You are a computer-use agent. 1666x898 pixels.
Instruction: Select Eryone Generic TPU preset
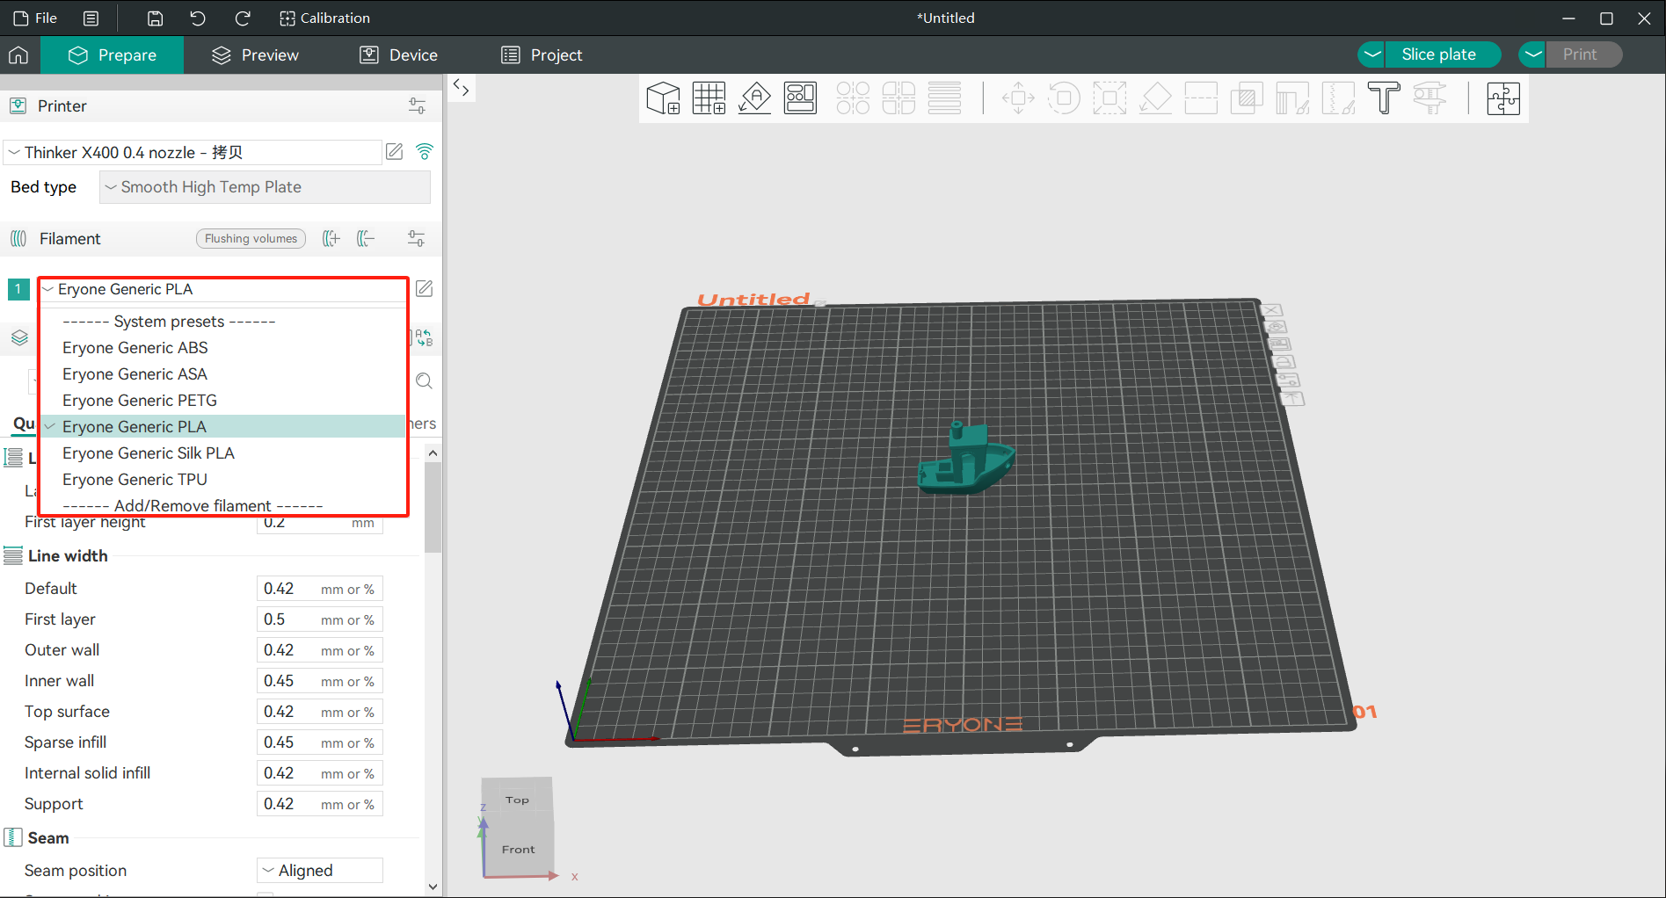point(223,480)
